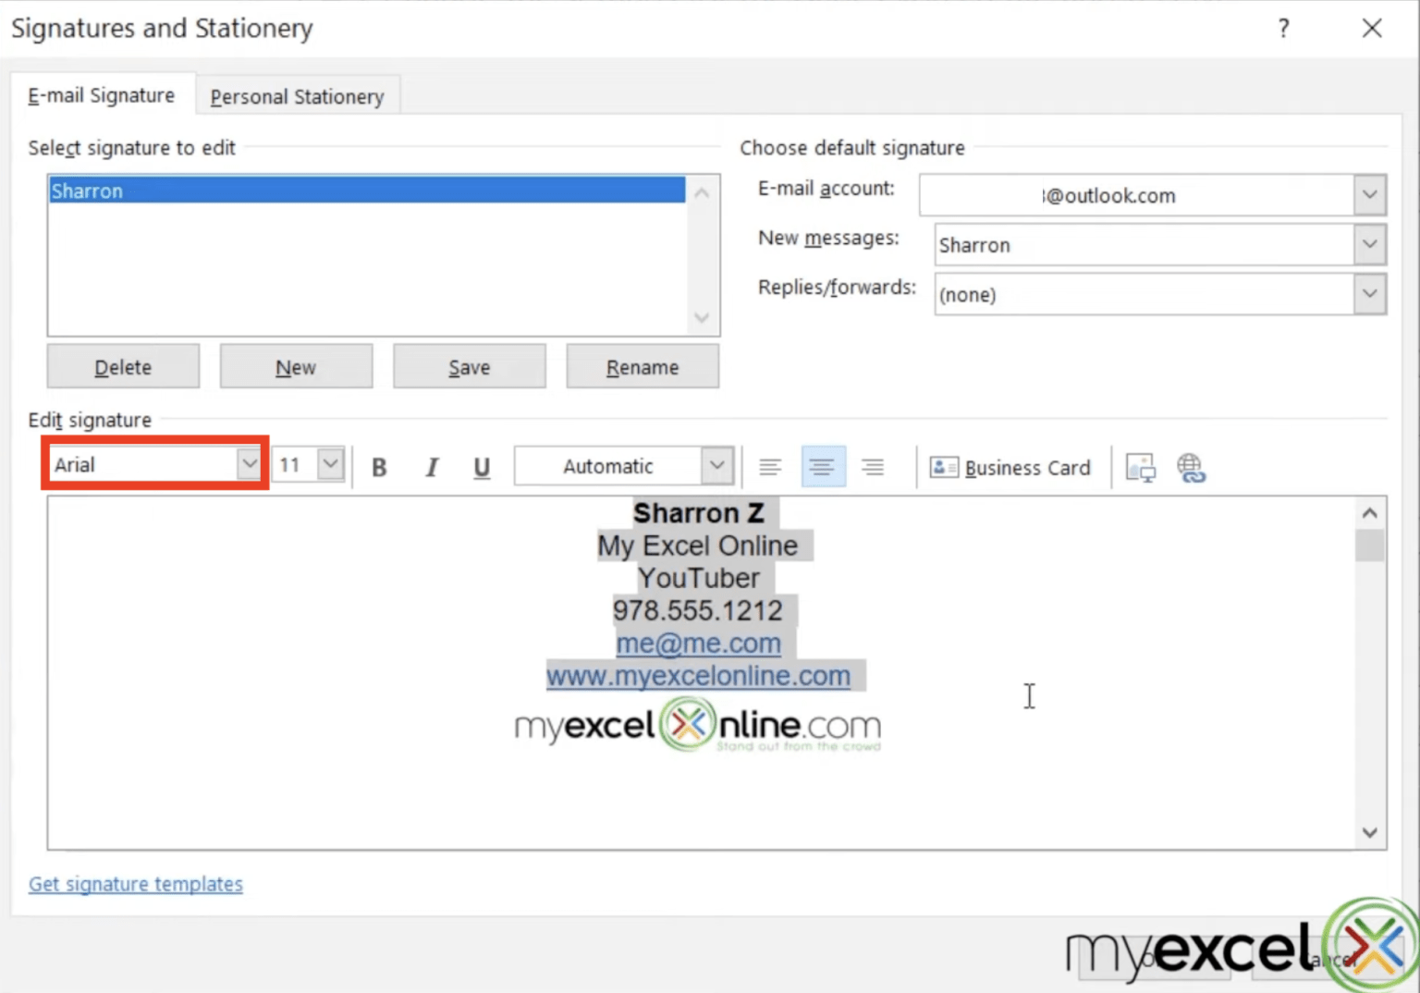The width and height of the screenshot is (1420, 993).
Task: Open the Get signature templates link
Action: tap(135, 884)
